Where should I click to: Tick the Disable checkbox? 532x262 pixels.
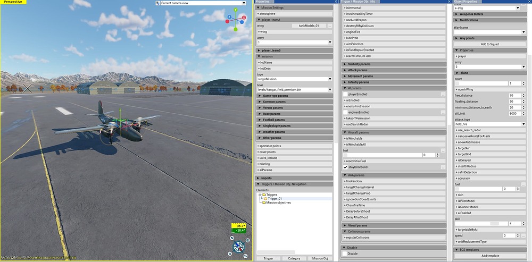click(x=345, y=253)
